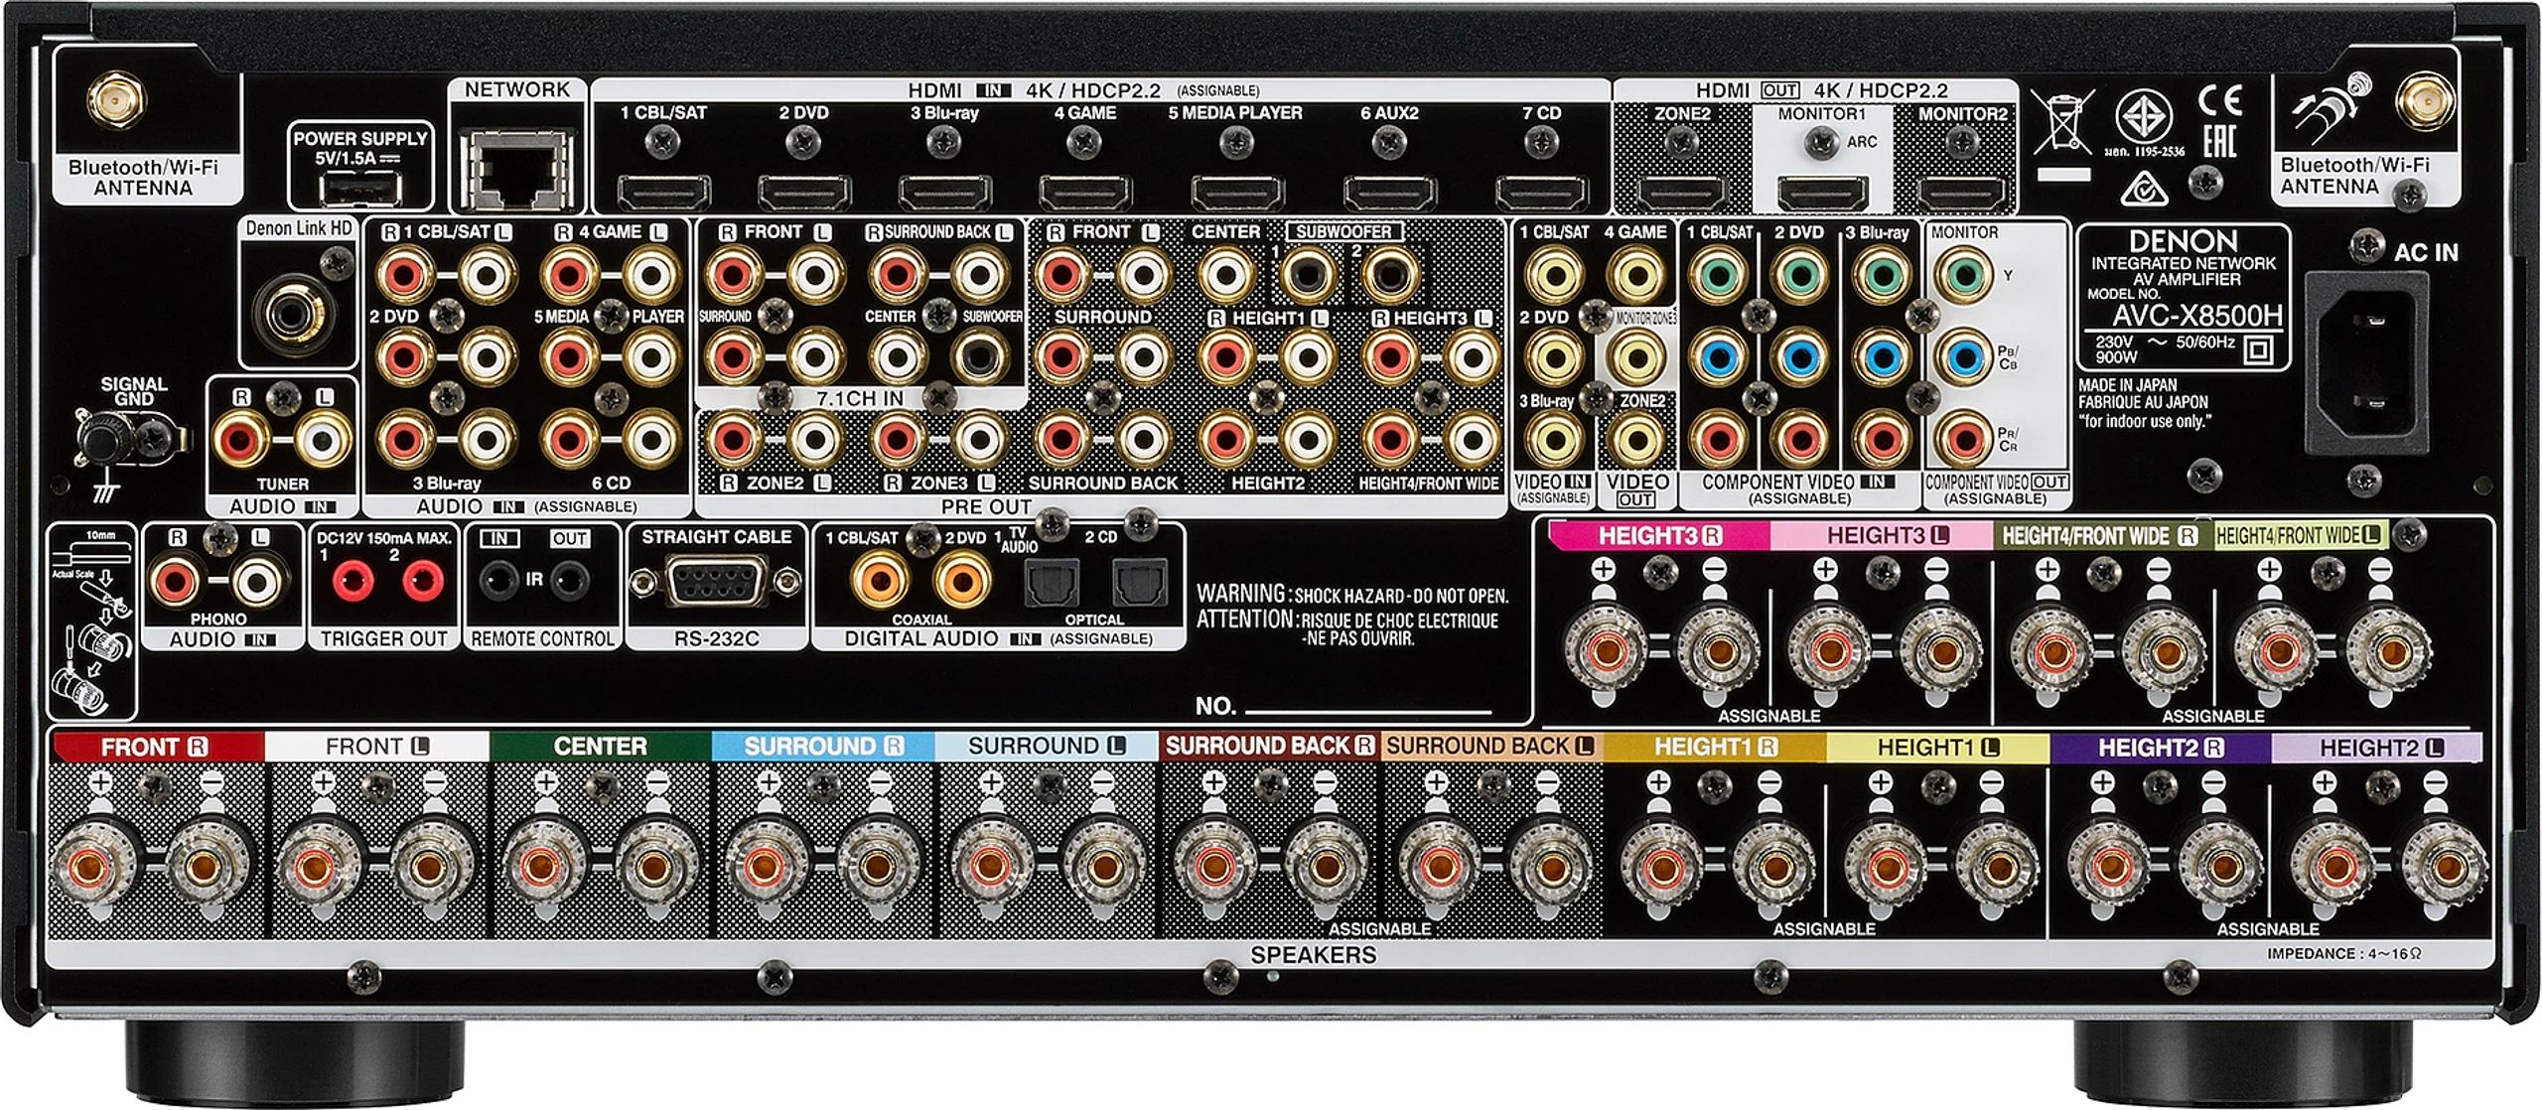Click the left Bluetooth/Wi-Fi antenna connector
The image size is (2542, 1110).
[x=115, y=99]
